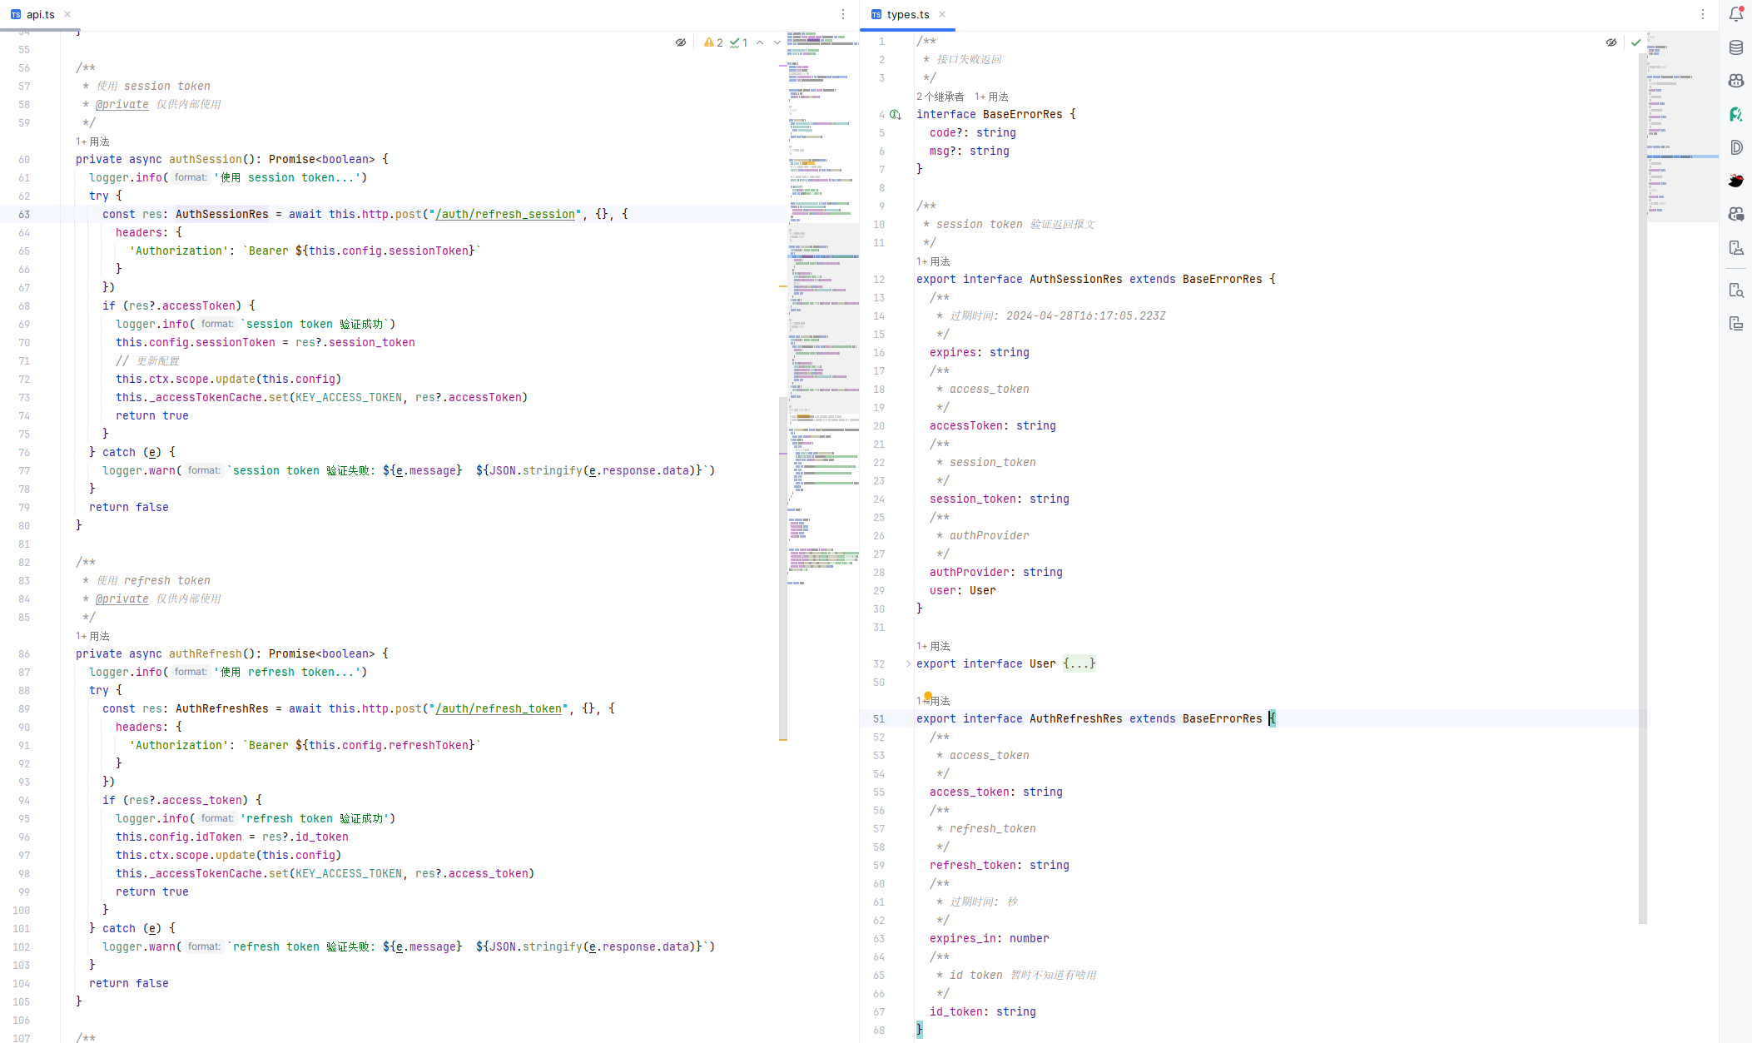Open the green Fitten Code assistant panel
This screenshot has width=1752, height=1043.
coord(1735,114)
